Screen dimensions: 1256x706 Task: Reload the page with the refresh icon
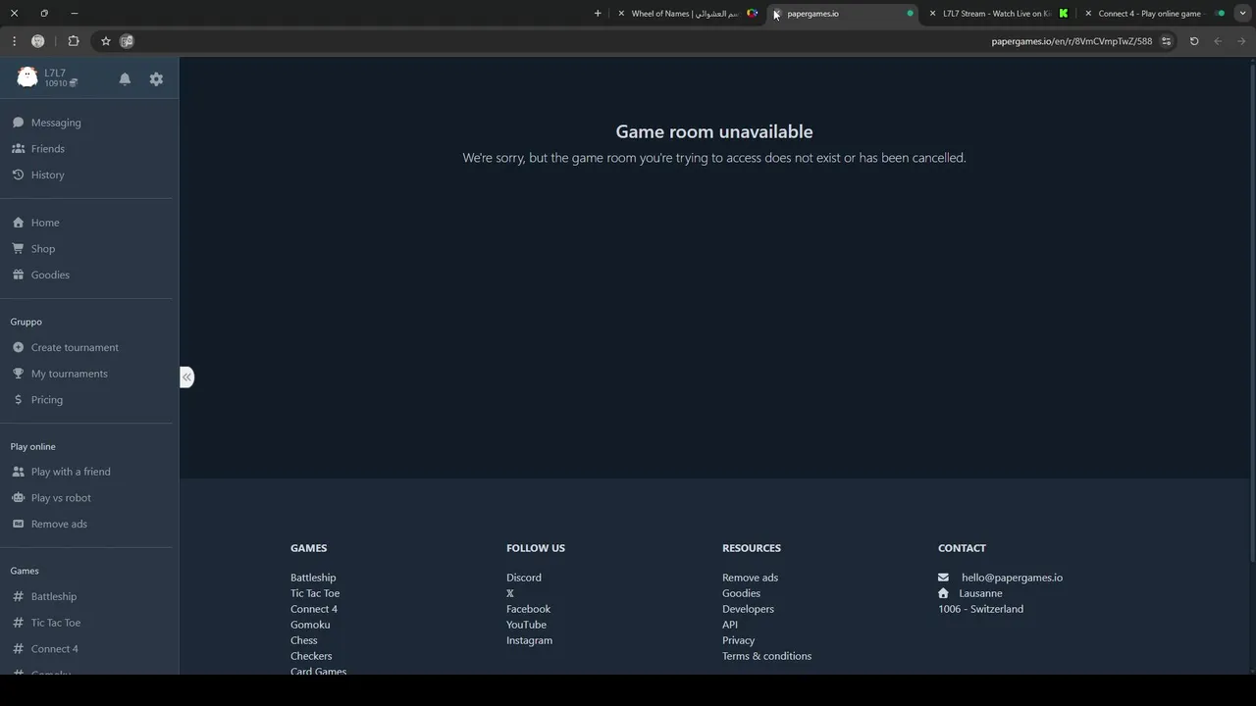(x=1194, y=41)
